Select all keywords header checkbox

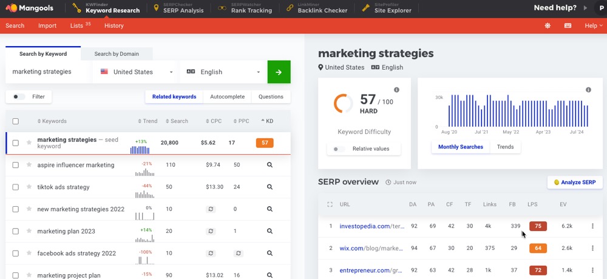[16, 121]
